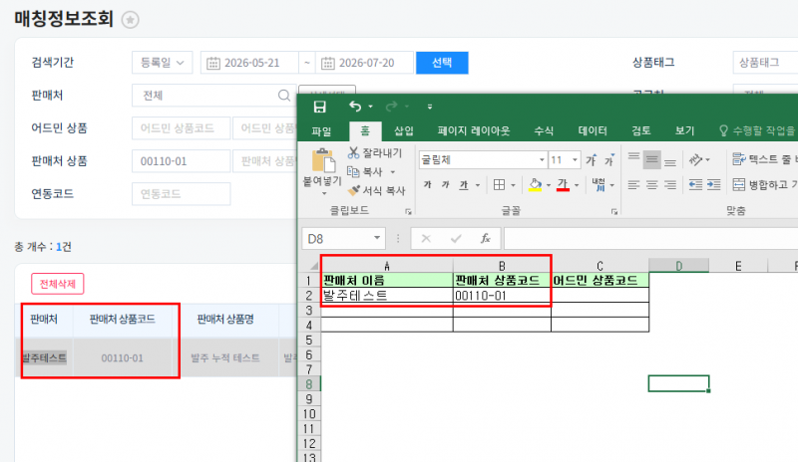
Task: Click the Excel save icon
Action: [319, 107]
